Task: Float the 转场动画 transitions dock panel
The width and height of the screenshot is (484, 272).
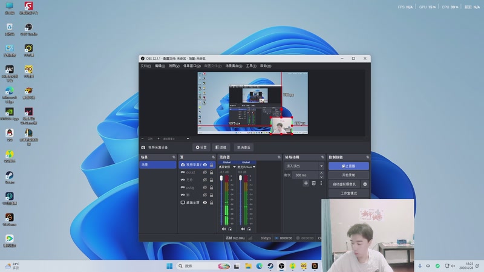Action: [x=322, y=157]
